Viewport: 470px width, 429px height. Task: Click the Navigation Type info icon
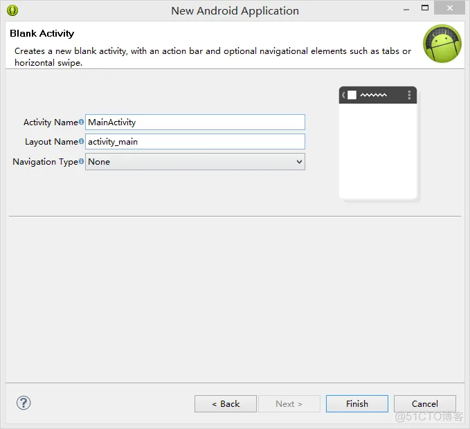point(81,161)
